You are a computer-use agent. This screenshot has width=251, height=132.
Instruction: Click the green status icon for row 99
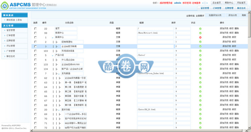pyautogui.click(x=200, y=33)
